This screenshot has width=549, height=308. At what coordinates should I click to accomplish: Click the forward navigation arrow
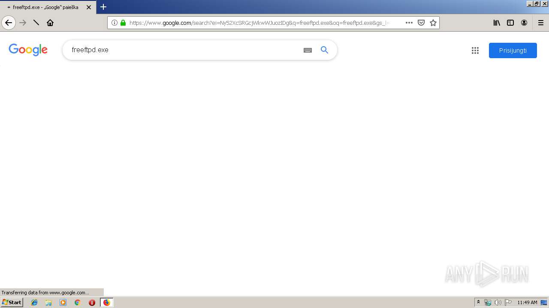(x=23, y=23)
